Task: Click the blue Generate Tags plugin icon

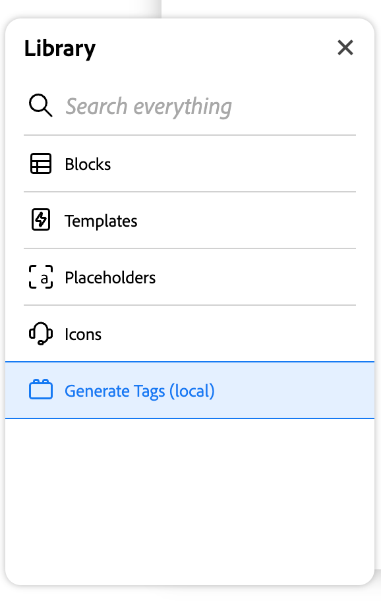Action: pyautogui.click(x=41, y=389)
